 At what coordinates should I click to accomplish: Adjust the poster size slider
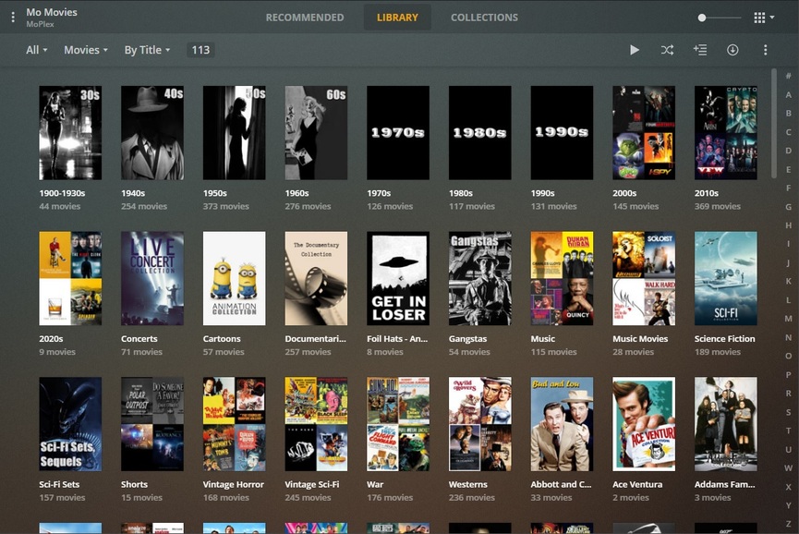tap(720, 18)
